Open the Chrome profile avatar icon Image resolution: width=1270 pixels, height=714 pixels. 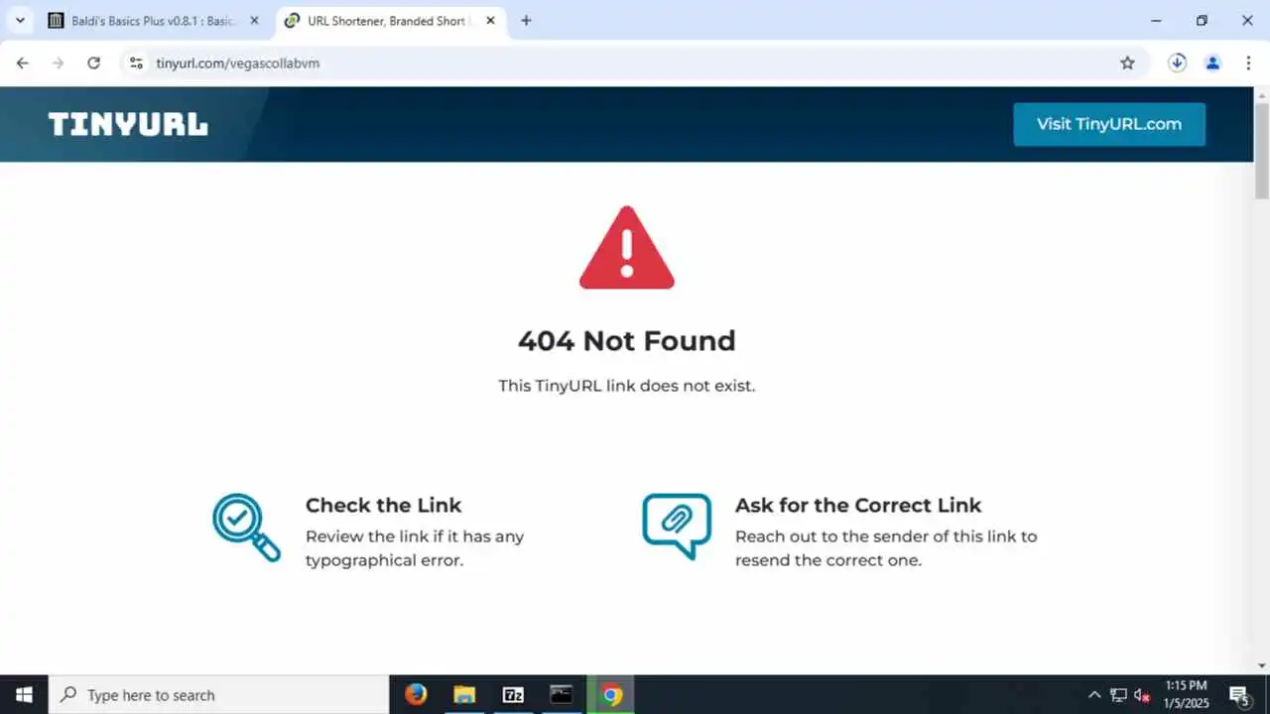(x=1212, y=62)
